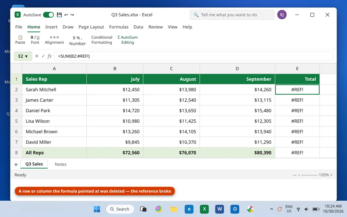Select cell E2 showing #REF!
Viewport: 347px width, 217px height.
[297, 90]
